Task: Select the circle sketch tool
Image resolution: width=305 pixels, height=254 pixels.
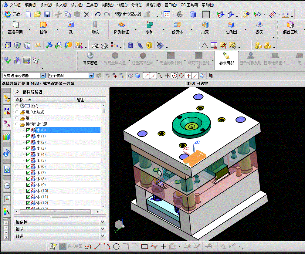Action: point(116,247)
